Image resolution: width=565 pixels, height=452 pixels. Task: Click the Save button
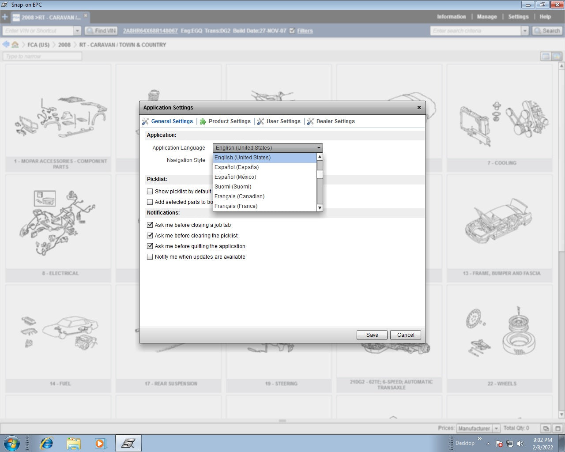point(372,335)
